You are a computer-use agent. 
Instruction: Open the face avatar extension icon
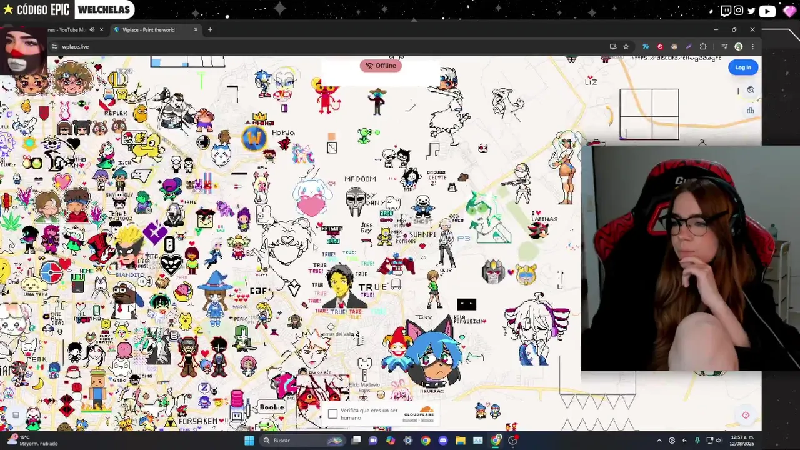point(674,47)
